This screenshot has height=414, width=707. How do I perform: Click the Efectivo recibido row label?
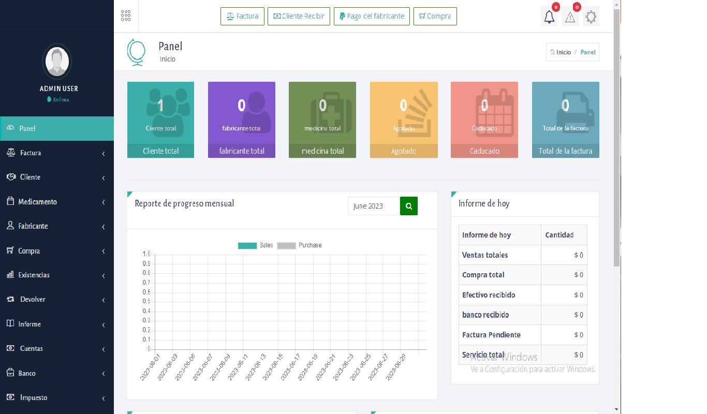[489, 295]
